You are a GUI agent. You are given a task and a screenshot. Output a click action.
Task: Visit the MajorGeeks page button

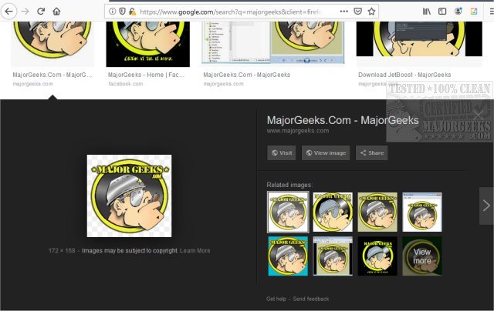pos(281,153)
